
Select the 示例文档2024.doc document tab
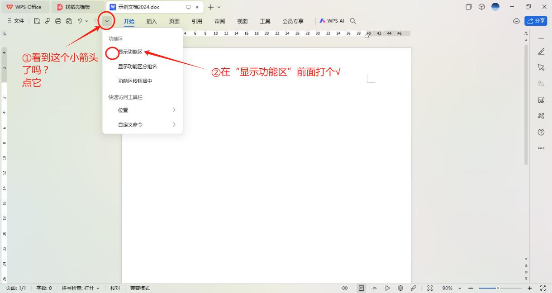(155, 7)
